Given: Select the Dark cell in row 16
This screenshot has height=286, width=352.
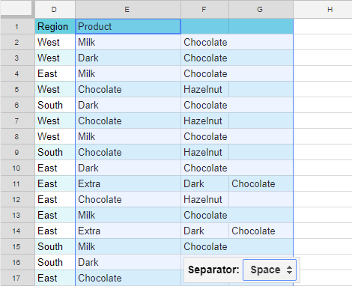Looking at the screenshot, I should pos(128,262).
